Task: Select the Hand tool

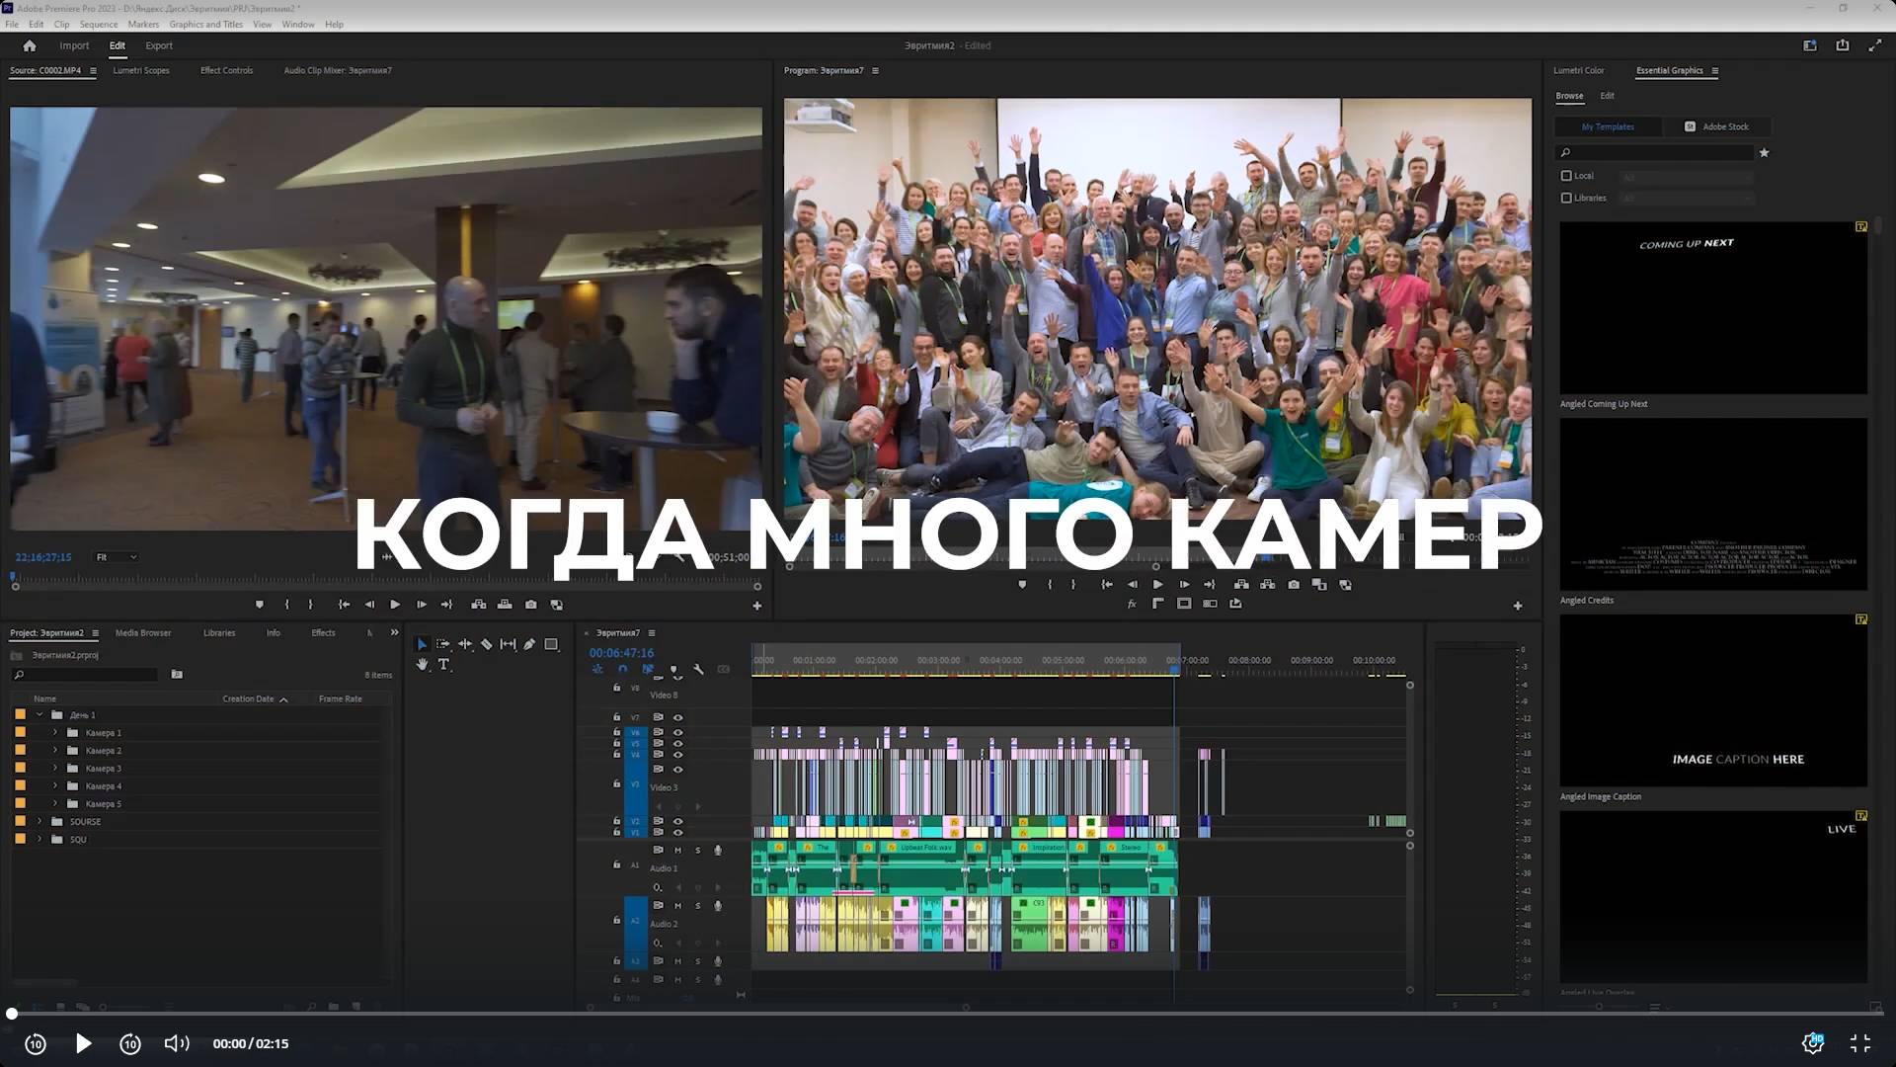Action: click(422, 665)
